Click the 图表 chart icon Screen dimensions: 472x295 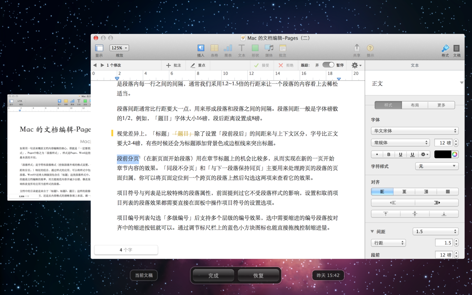pos(228,48)
